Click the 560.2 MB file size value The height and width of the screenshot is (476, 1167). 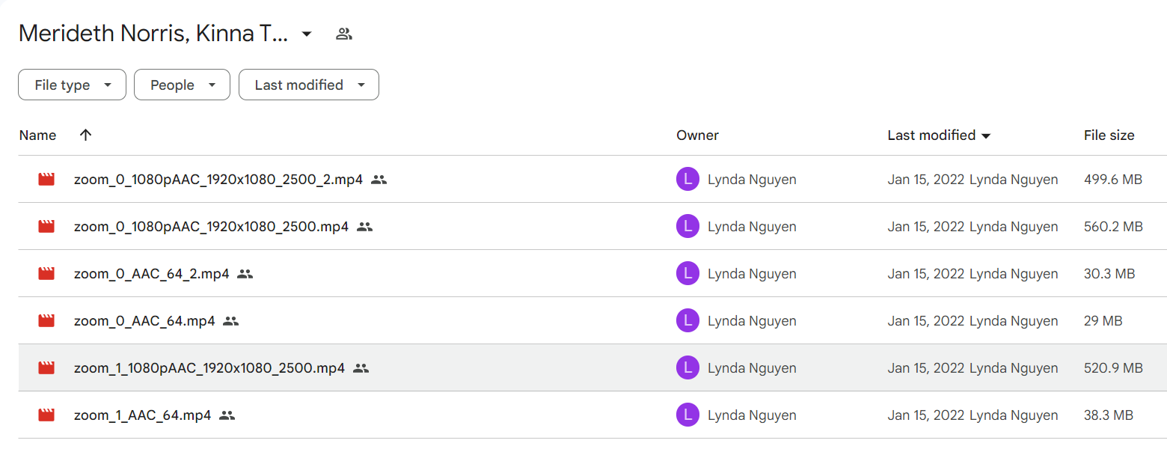coord(1113,227)
